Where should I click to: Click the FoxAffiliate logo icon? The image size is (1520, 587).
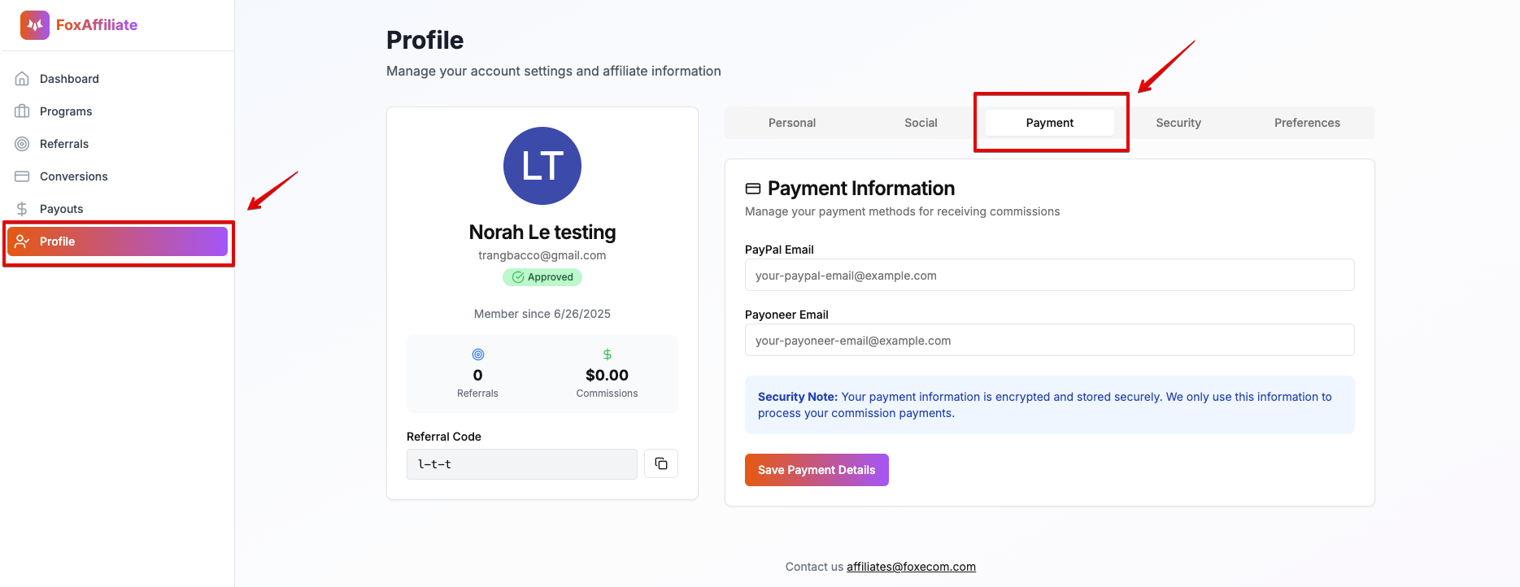35,25
